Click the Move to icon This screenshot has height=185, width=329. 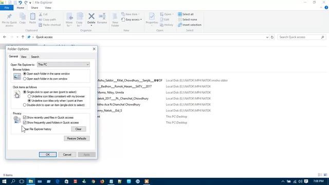pos(69,16)
